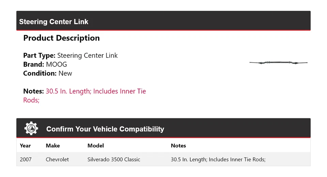327x177 pixels.
Task: Click the bold Notes label in description
Action: pyautogui.click(x=33, y=91)
